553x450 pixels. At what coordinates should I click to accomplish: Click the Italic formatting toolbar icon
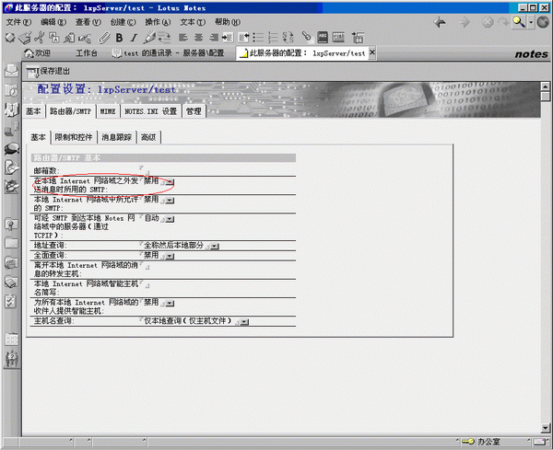point(134,38)
